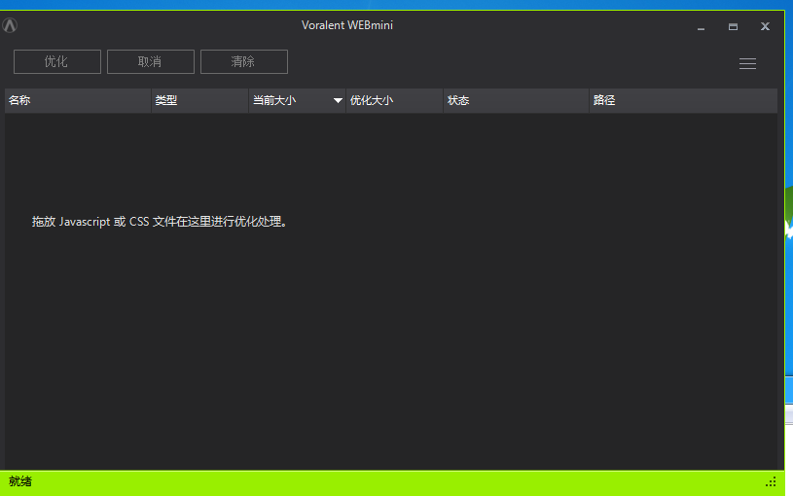Close the Voralent WEBmini window
The height and width of the screenshot is (496, 793).
click(765, 26)
